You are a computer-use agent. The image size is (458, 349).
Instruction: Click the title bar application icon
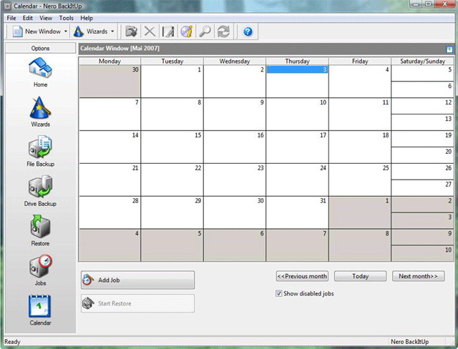coord(7,6)
